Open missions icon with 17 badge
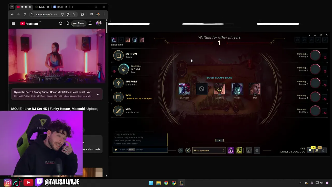Viewport: 332px width, 187px height. tap(317, 150)
